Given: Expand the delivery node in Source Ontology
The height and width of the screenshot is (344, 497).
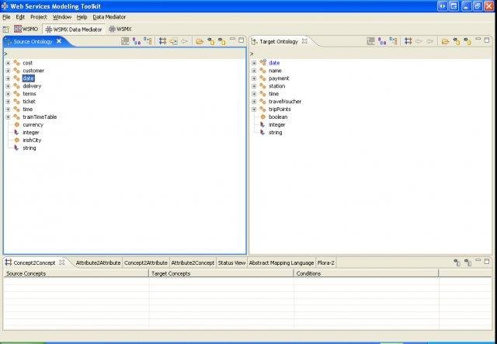Looking at the screenshot, I should point(8,86).
